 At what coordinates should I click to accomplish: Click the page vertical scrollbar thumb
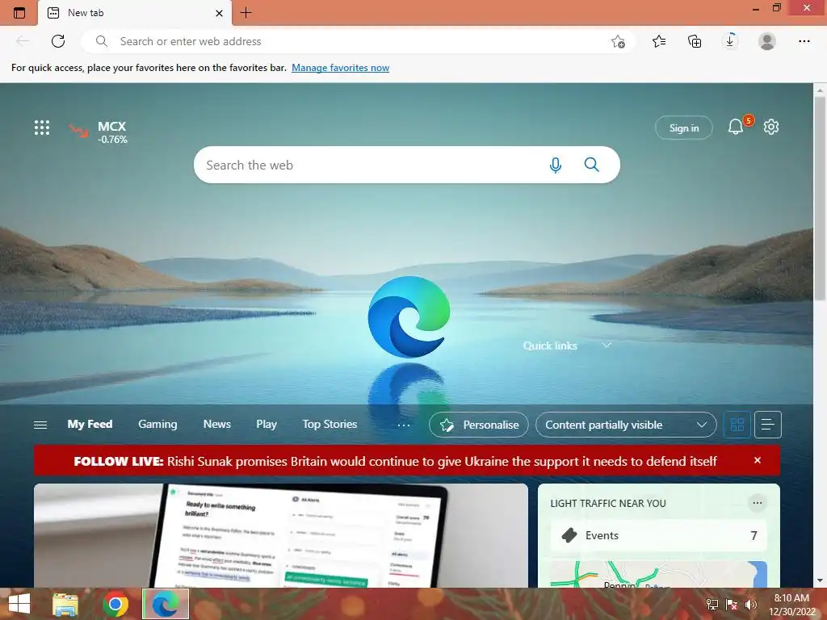[x=820, y=198]
